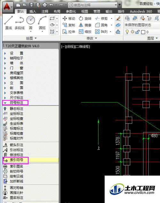The width and height of the screenshot is (160, 203).
Task: Activate the 移动 move command
Action: pos(69,18)
